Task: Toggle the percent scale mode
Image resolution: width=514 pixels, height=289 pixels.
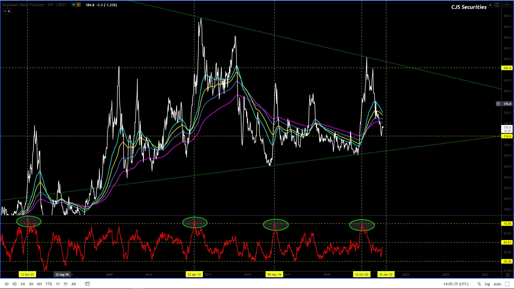Action: click(479, 284)
